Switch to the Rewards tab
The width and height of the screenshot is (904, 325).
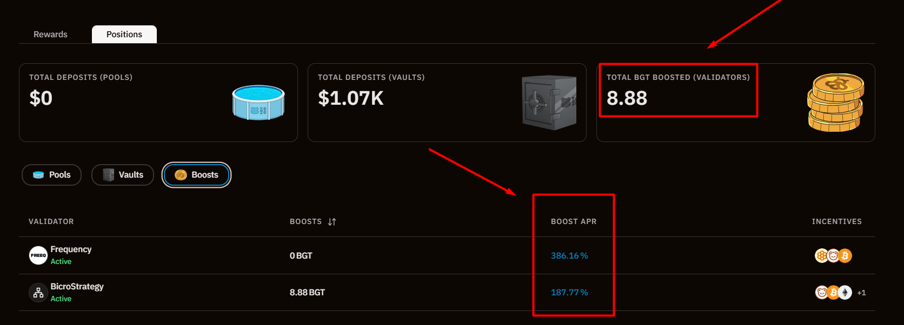click(x=50, y=34)
